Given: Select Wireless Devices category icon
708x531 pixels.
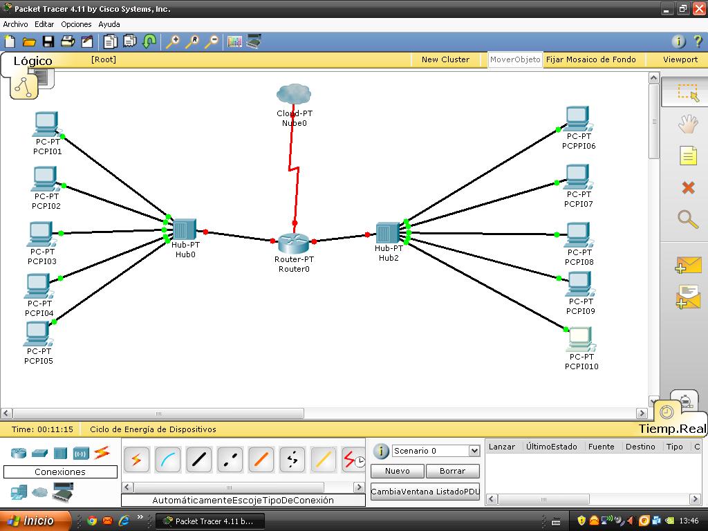Looking at the screenshot, I should click(x=82, y=454).
